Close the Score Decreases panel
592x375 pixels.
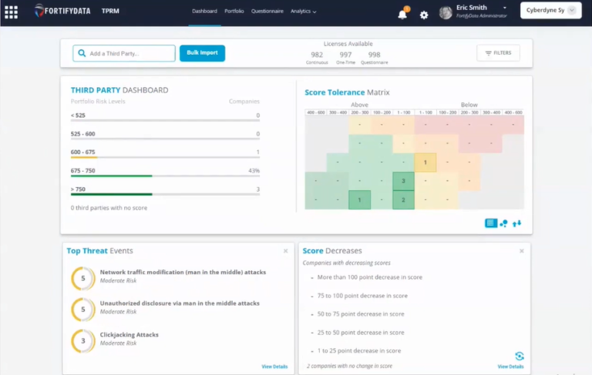521,251
